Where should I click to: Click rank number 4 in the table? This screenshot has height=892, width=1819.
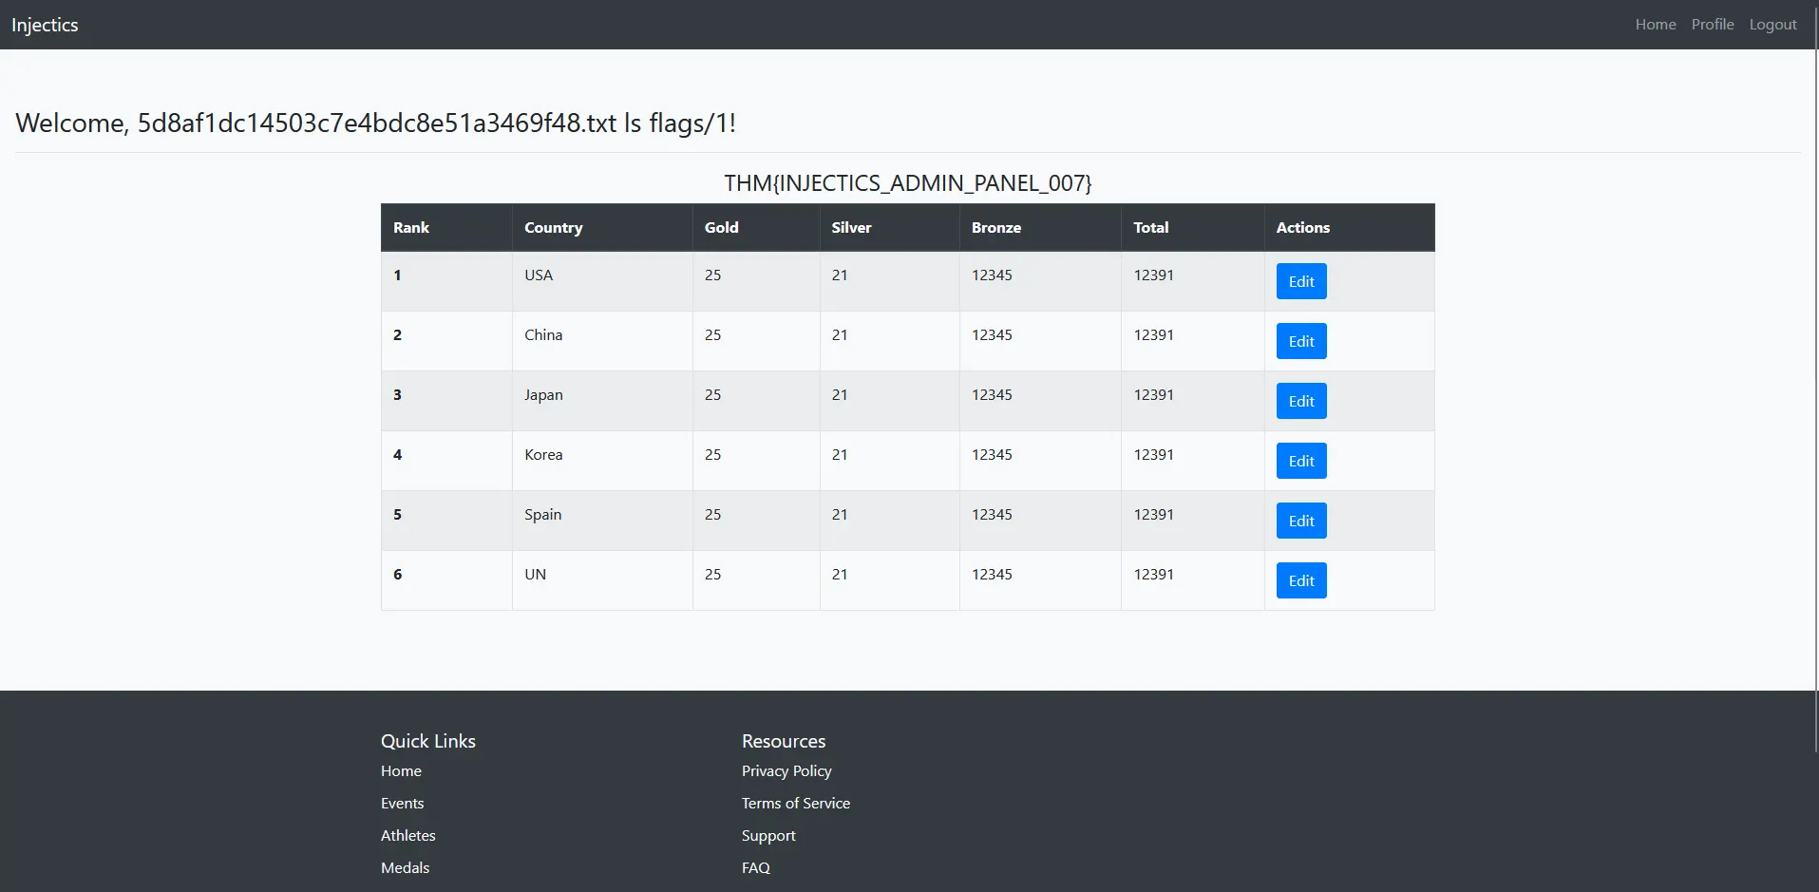click(x=398, y=455)
